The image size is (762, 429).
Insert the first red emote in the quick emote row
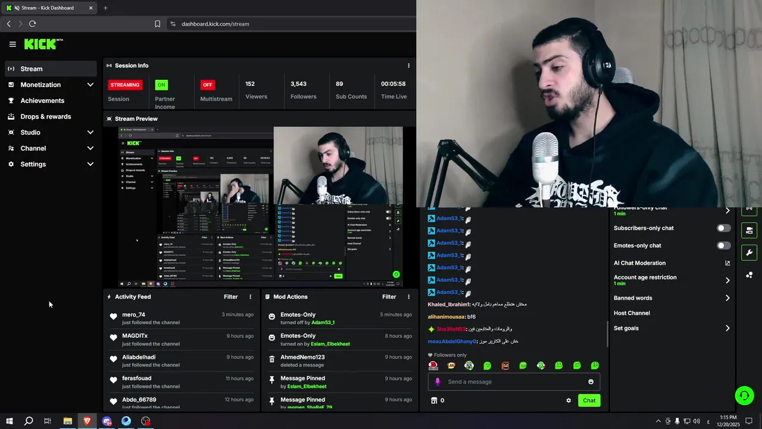point(433,365)
